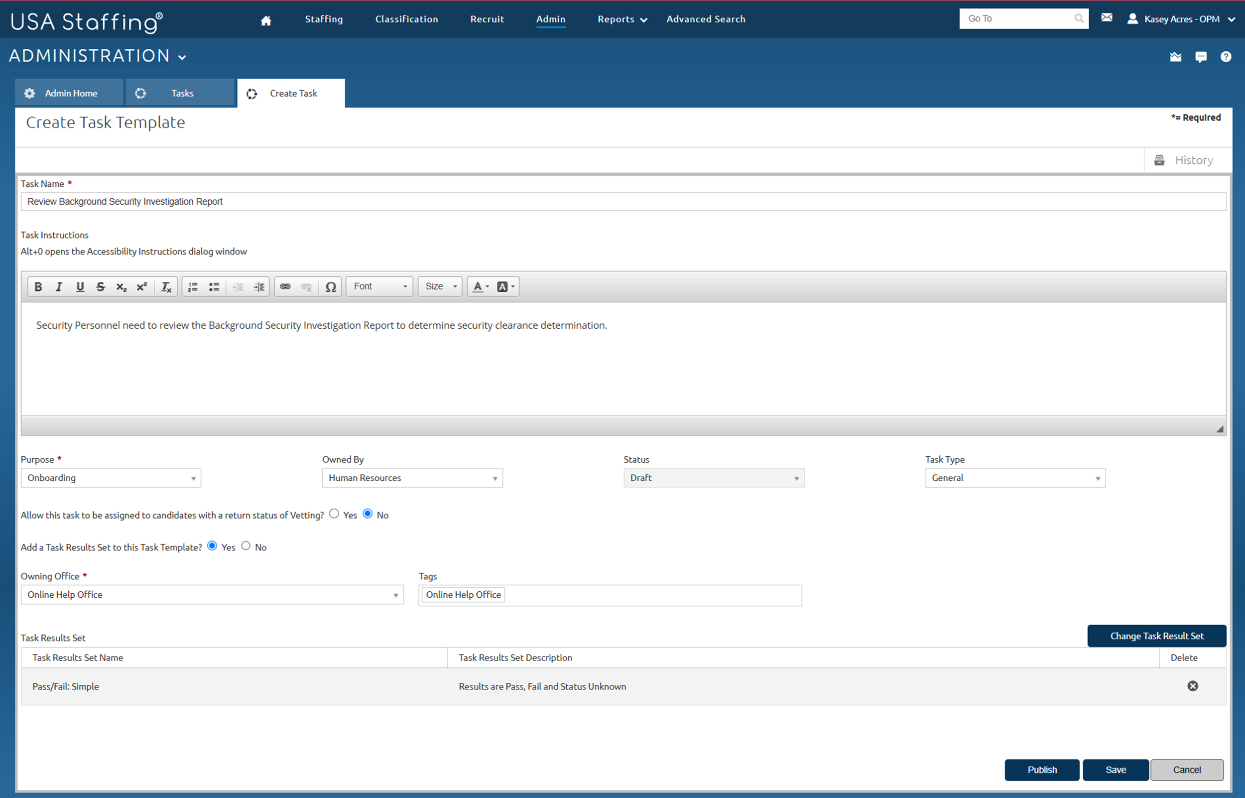1245x798 pixels.
Task: Open the Staffing menu
Action: (324, 19)
